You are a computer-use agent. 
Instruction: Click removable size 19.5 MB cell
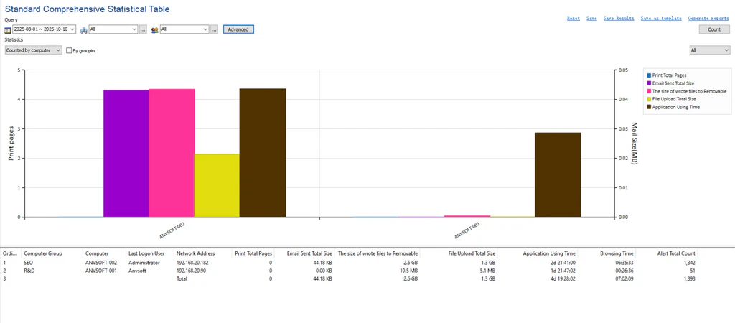pos(408,271)
